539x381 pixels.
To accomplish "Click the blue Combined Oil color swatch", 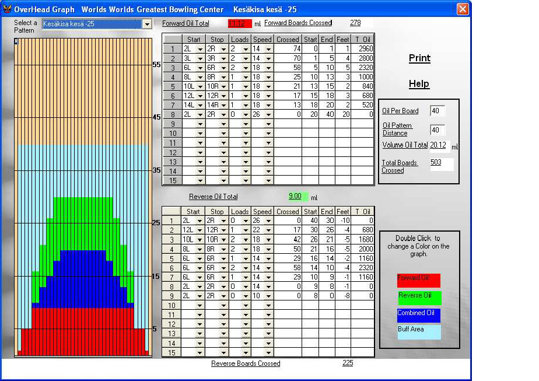I will click(418, 315).
